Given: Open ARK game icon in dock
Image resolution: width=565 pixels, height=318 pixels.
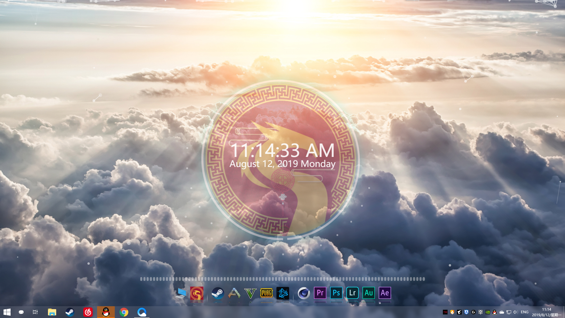Looking at the screenshot, I should click(x=234, y=293).
